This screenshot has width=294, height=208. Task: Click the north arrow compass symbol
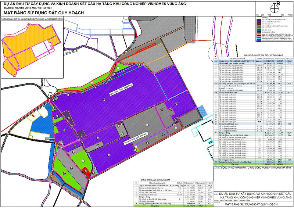275,8
